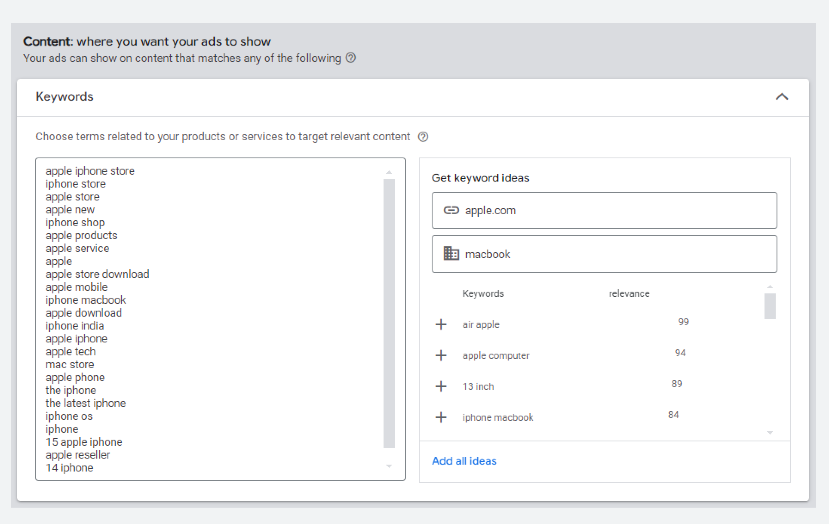Select the apple.com input field
Screen dimensions: 829x524
(x=604, y=210)
